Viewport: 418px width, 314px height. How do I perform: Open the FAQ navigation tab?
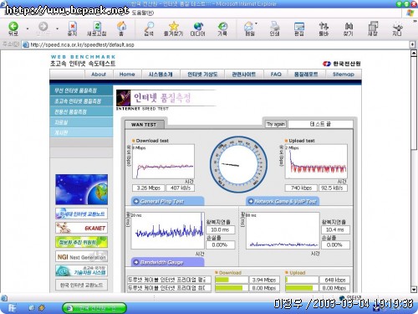click(x=276, y=75)
